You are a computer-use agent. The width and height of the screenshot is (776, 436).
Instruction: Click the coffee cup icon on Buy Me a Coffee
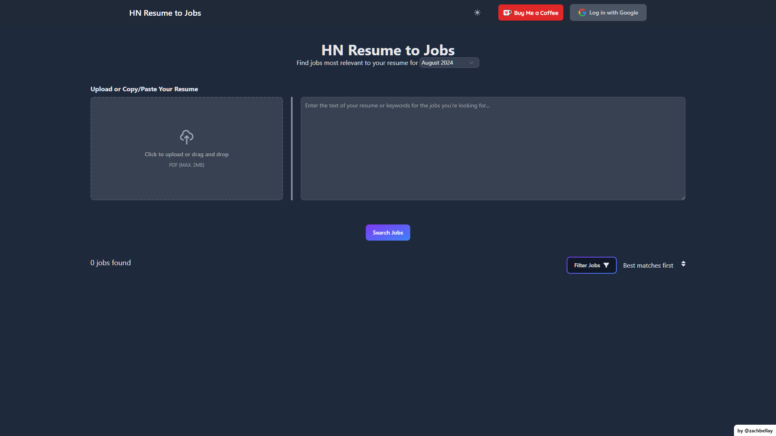click(x=507, y=13)
